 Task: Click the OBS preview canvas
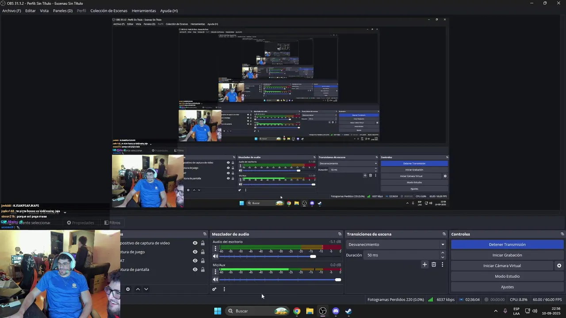coord(280,112)
